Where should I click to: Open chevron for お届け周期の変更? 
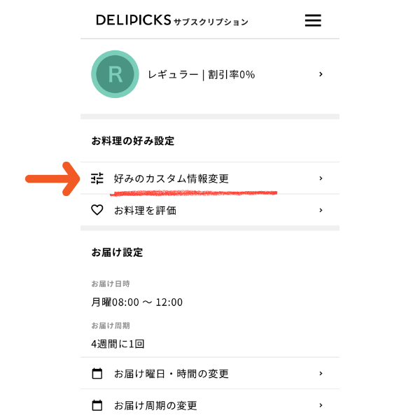pos(321,405)
